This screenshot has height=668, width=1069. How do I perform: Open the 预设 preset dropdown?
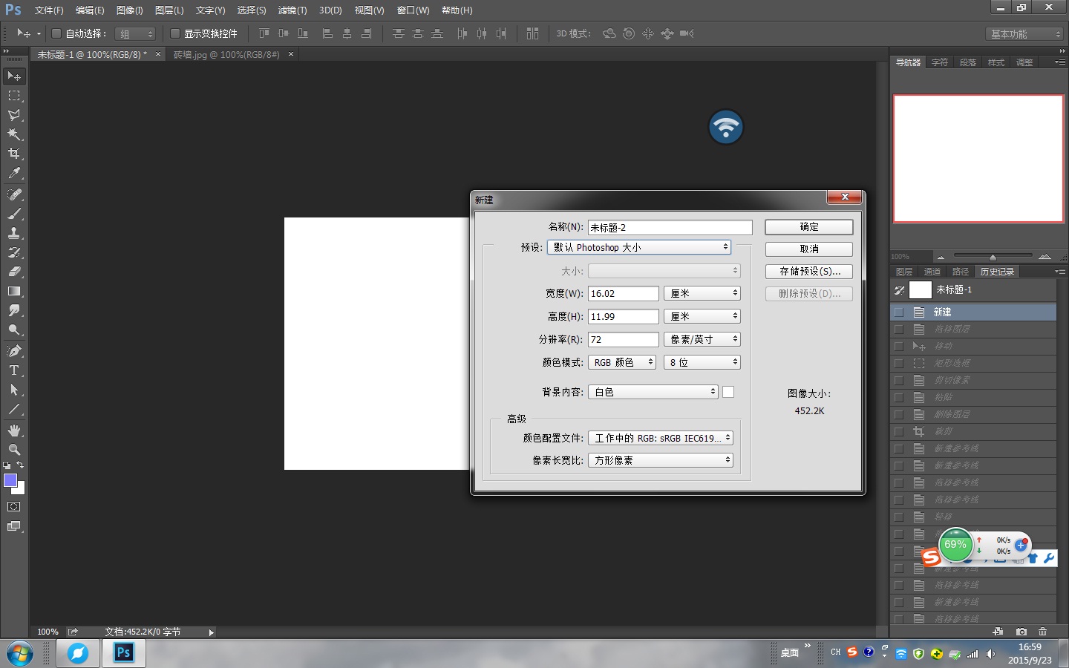[639, 247]
